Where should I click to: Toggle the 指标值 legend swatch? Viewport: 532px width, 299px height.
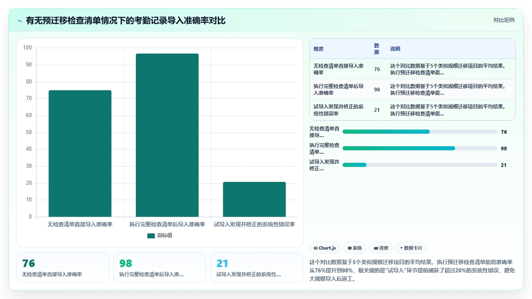(151, 235)
